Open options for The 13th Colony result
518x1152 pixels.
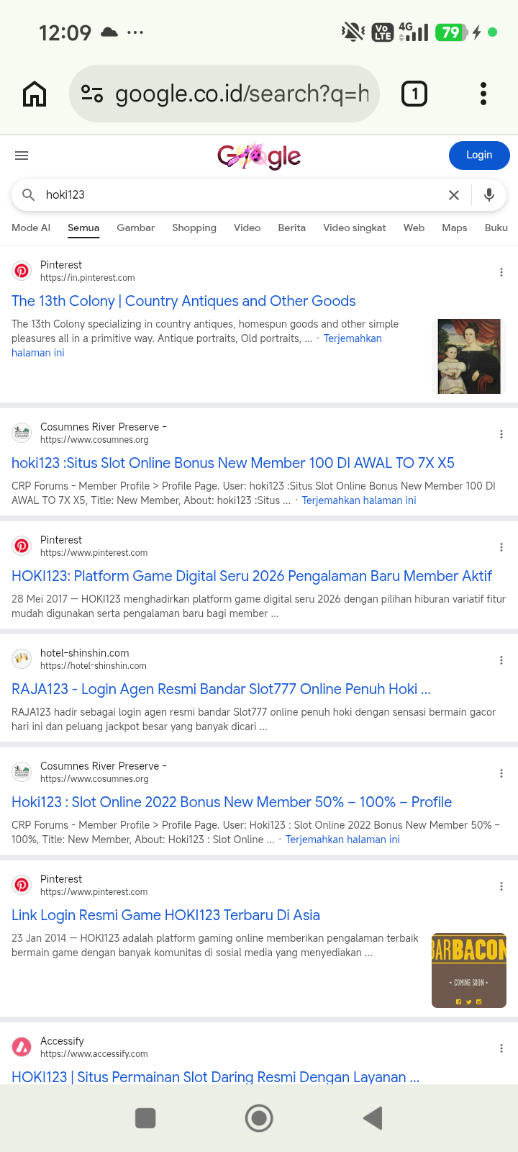point(501,272)
